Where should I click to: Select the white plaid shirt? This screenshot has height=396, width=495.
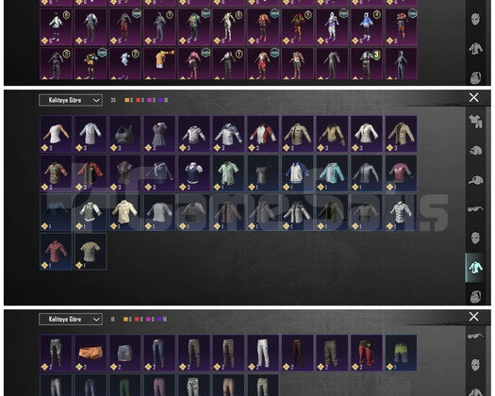401,212
